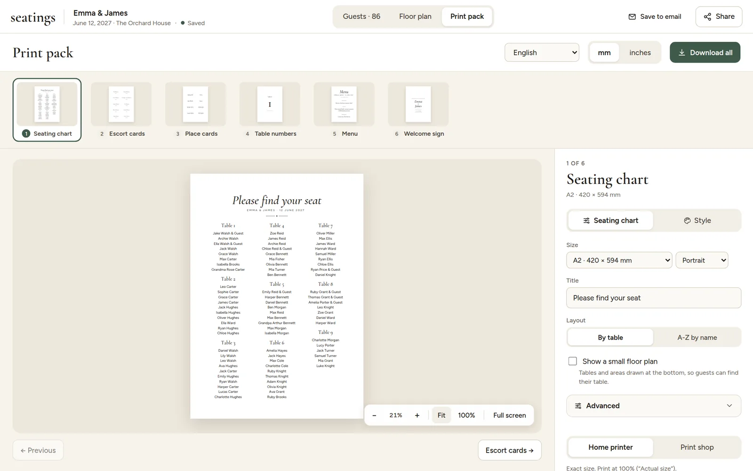
Task: Go to Escort cards with next button
Action: tap(510, 450)
